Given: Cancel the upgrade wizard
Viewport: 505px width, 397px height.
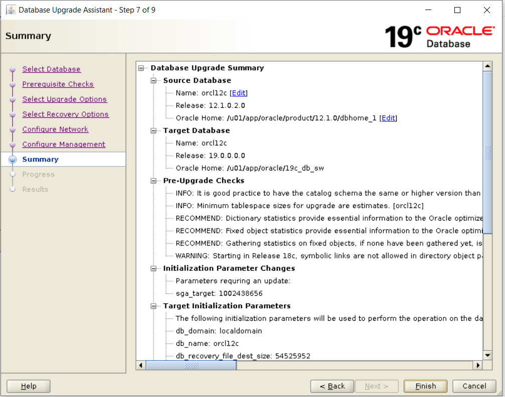Looking at the screenshot, I should (474, 386).
